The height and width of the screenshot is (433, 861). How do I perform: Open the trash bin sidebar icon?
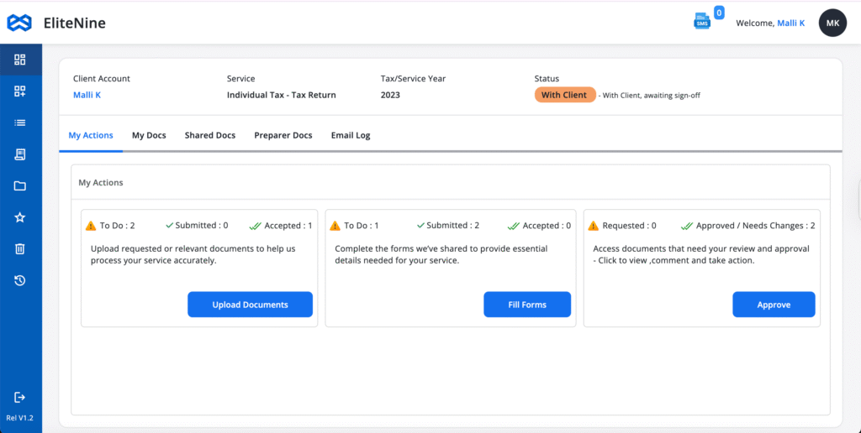(20, 249)
